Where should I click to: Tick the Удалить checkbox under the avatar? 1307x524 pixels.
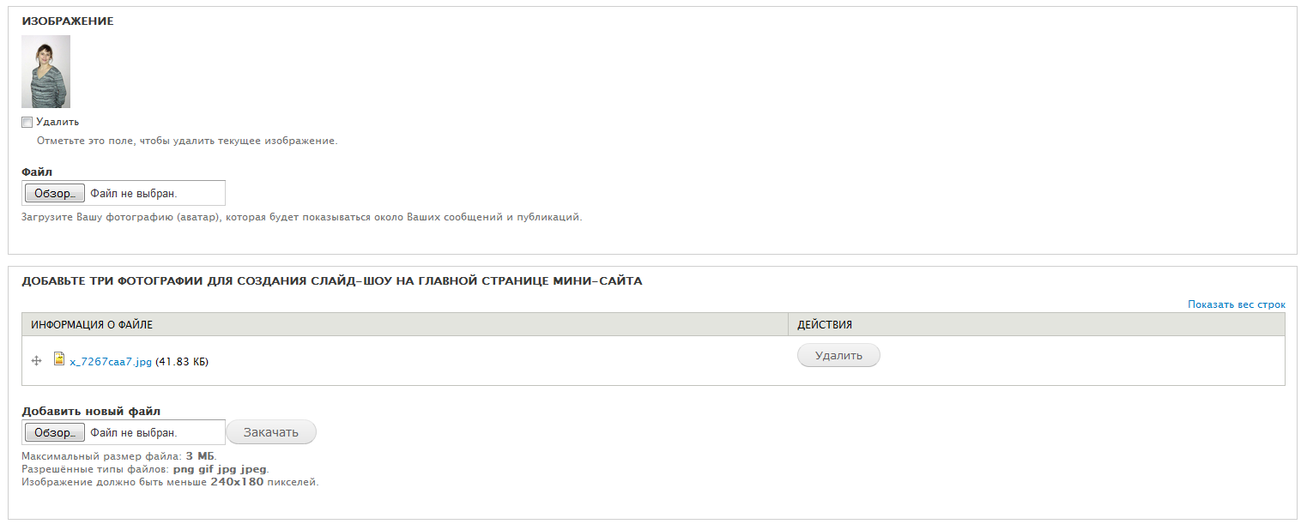click(27, 122)
